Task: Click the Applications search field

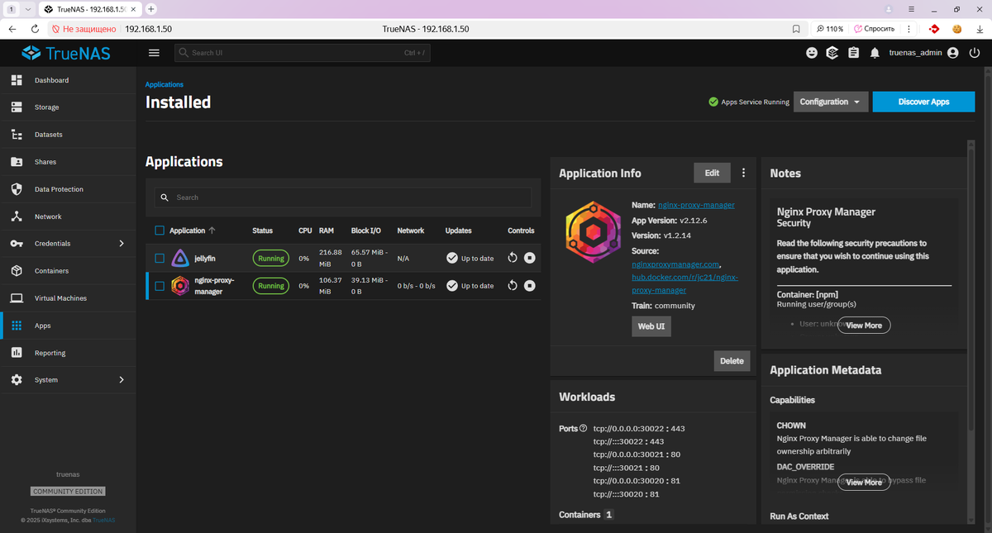Action: coord(343,197)
